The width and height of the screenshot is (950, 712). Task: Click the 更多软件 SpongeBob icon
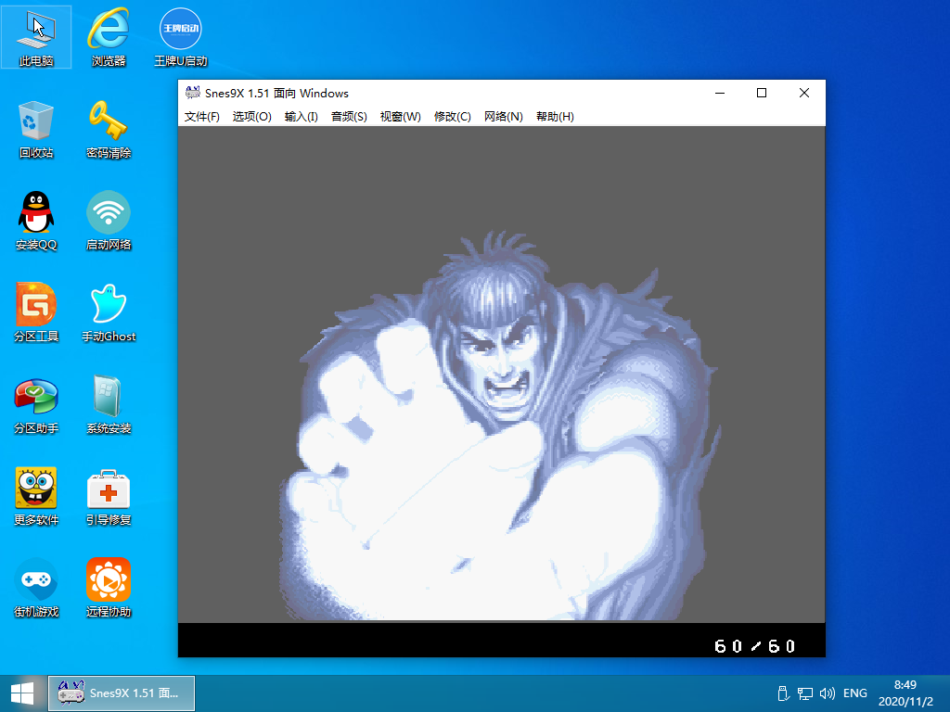click(x=36, y=497)
